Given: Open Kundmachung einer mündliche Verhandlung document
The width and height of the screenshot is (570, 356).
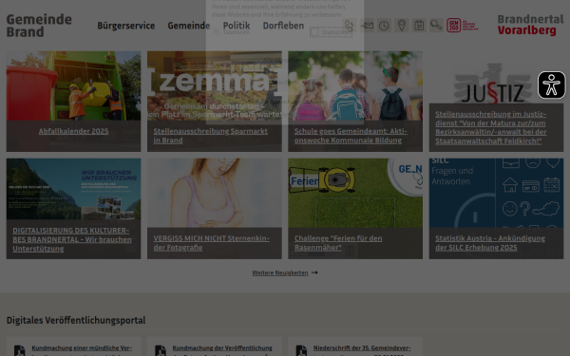Looking at the screenshot, I should pyautogui.click(x=82, y=350).
